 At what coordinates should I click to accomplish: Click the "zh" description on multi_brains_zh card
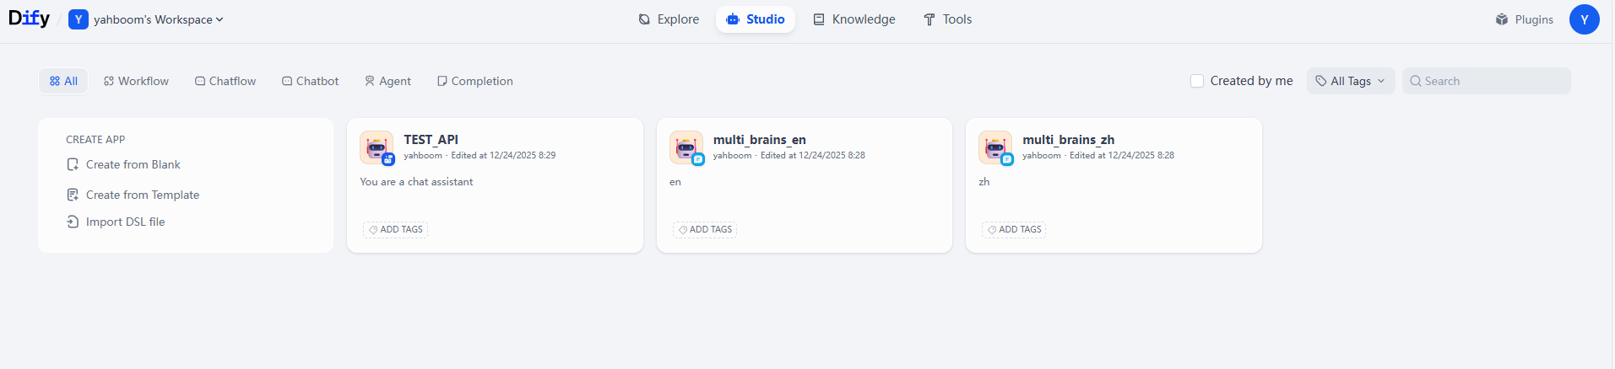(x=984, y=182)
